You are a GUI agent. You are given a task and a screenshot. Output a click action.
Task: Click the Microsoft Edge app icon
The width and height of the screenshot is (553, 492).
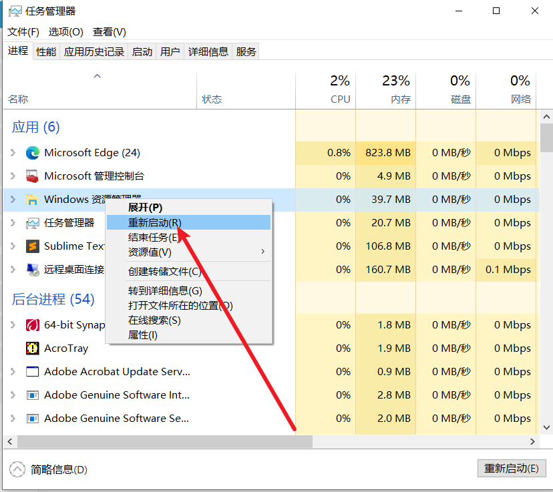[33, 153]
